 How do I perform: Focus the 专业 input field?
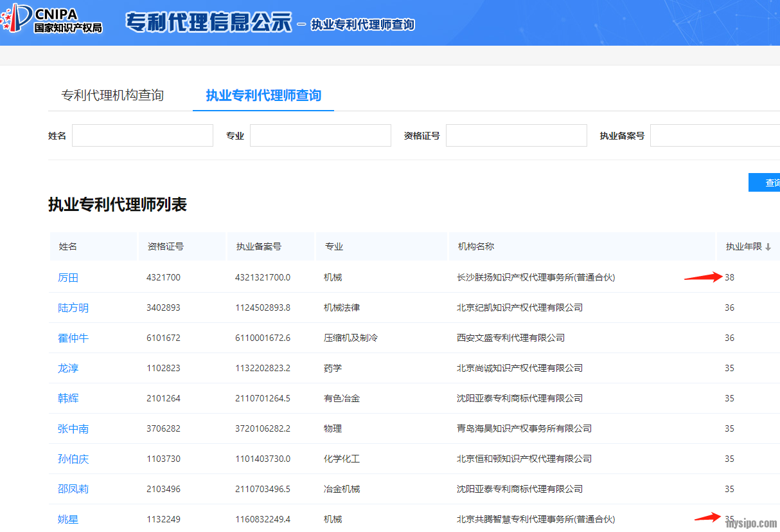click(x=320, y=136)
